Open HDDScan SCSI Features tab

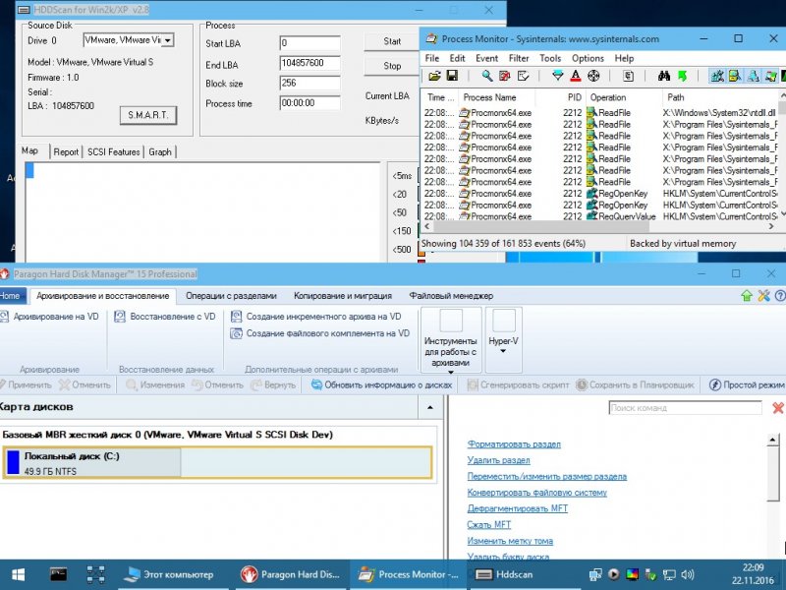click(113, 152)
